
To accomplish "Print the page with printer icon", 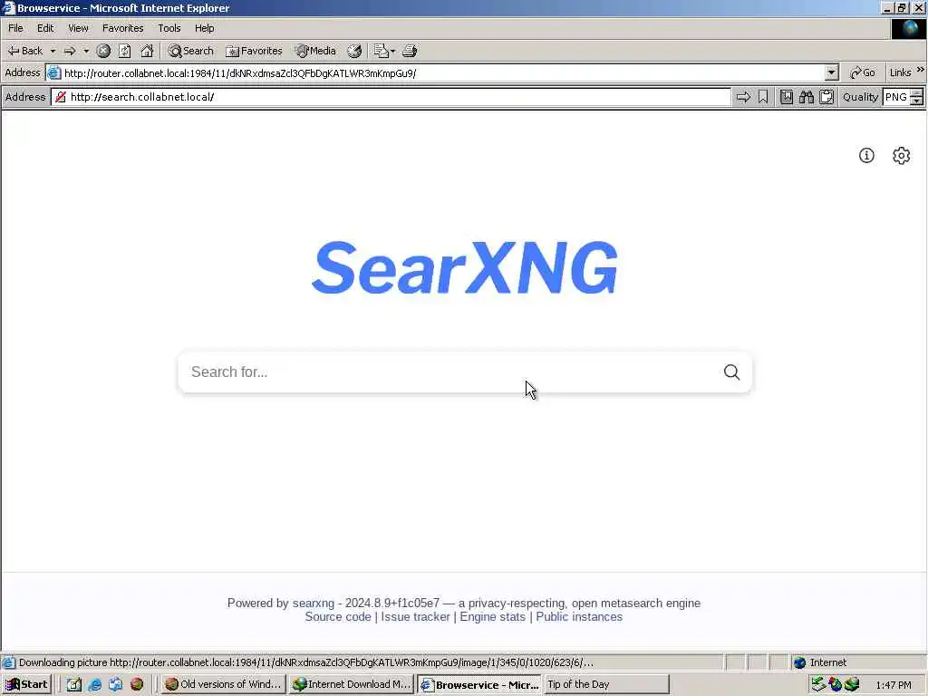I will pyautogui.click(x=410, y=51).
